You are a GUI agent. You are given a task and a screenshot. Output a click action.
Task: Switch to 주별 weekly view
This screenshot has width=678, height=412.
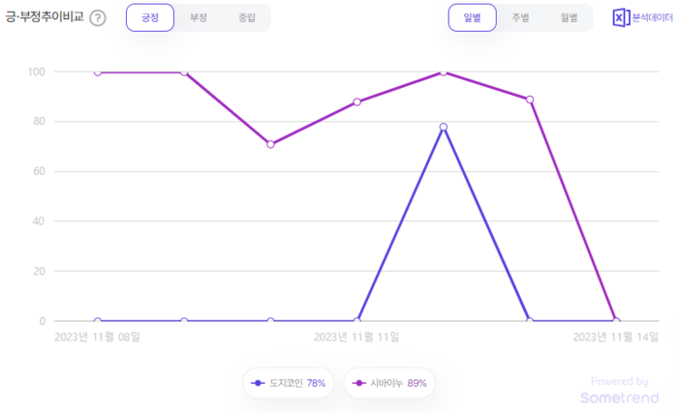pyautogui.click(x=520, y=17)
